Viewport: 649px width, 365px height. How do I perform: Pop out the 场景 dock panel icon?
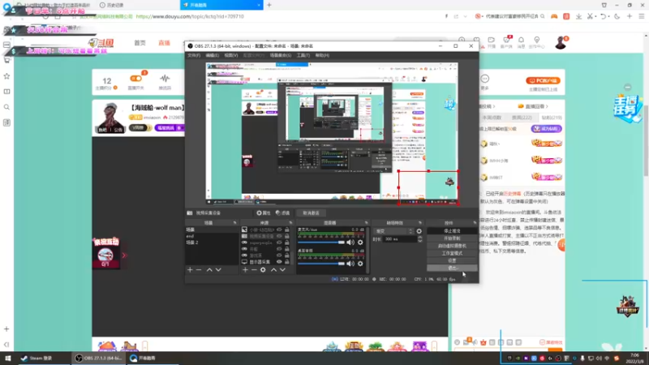click(x=234, y=222)
